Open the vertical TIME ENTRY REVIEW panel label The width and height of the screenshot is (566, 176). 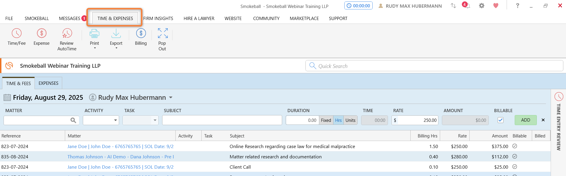[x=559, y=127]
